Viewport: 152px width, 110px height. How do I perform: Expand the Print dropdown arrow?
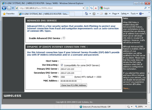[110, 14]
